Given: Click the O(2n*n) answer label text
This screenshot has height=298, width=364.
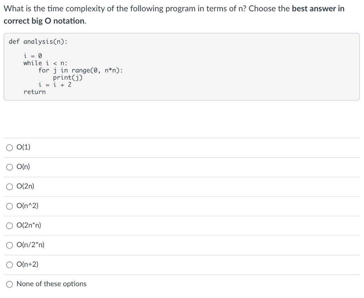Looking at the screenshot, I should pyautogui.click(x=29, y=225).
